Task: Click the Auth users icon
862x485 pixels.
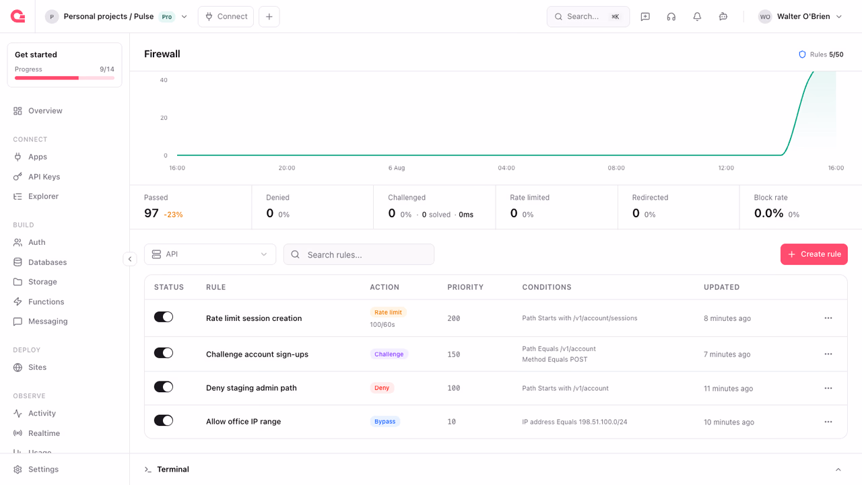Action: pyautogui.click(x=18, y=242)
